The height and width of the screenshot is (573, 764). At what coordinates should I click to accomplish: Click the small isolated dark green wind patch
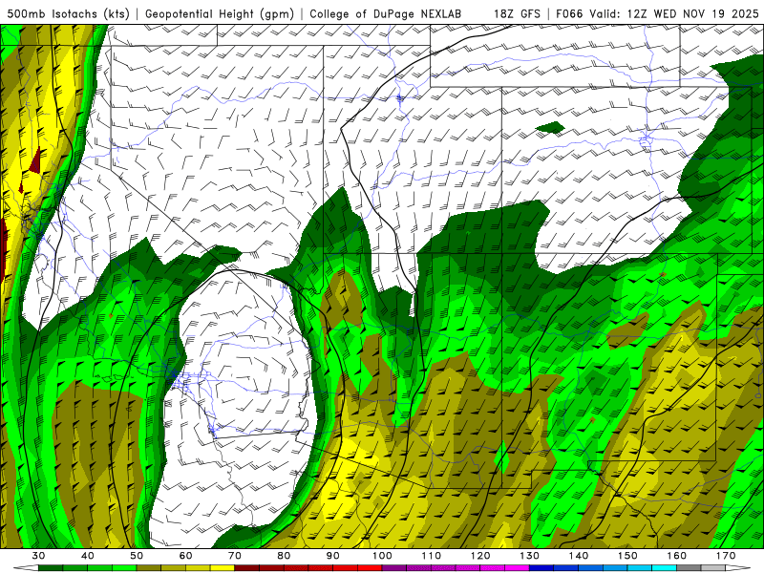tap(550, 128)
